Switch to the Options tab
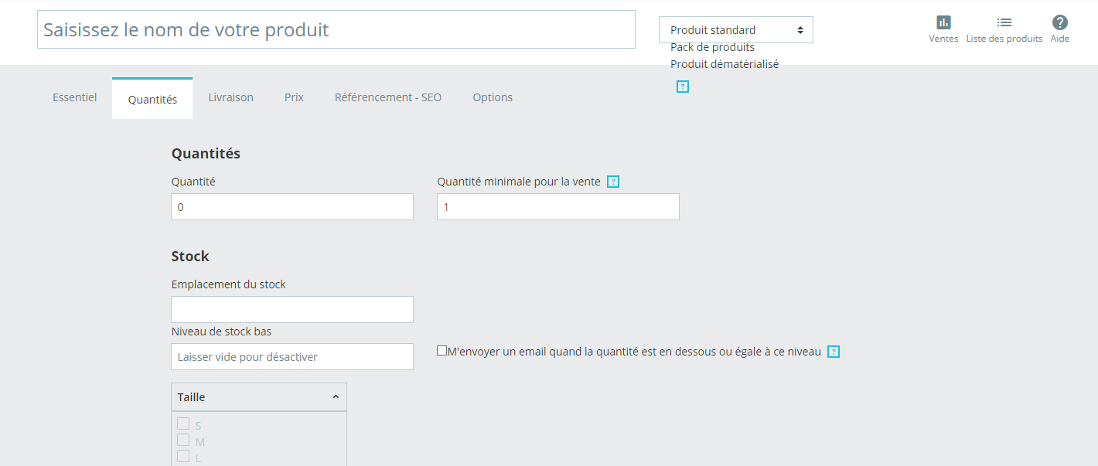This screenshot has width=1098, height=466. [x=493, y=98]
